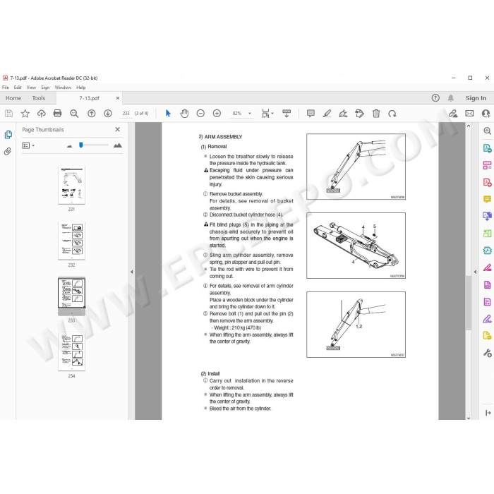Click scroll down arrow of document

469,418
